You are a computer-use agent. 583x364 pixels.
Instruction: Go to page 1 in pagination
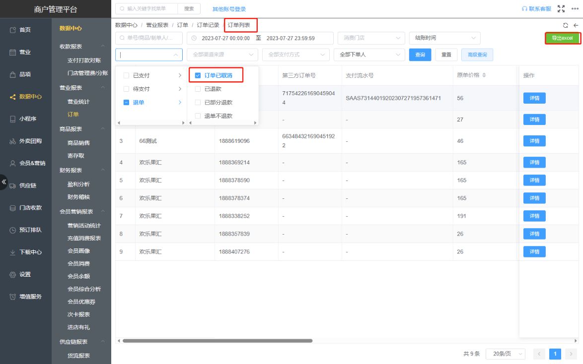pos(555,354)
